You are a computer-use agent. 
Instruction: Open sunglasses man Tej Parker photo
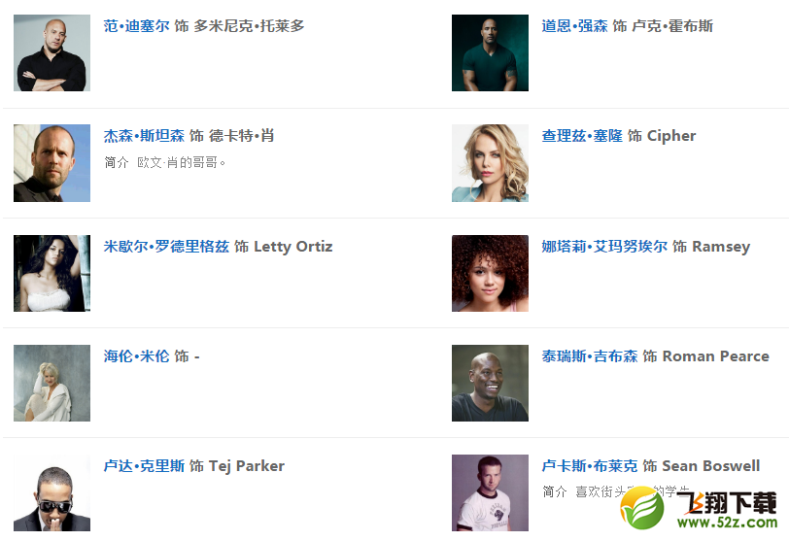click(51, 492)
